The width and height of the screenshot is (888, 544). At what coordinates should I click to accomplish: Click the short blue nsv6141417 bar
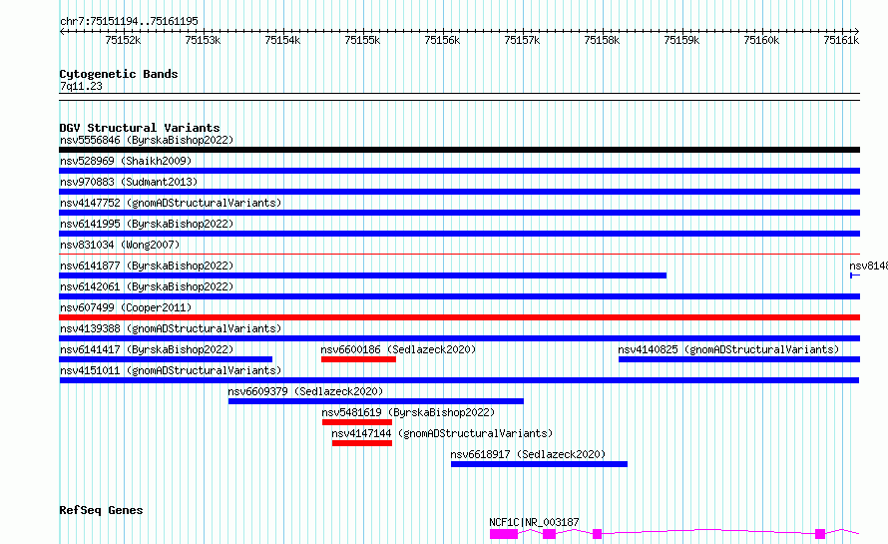[x=166, y=359]
